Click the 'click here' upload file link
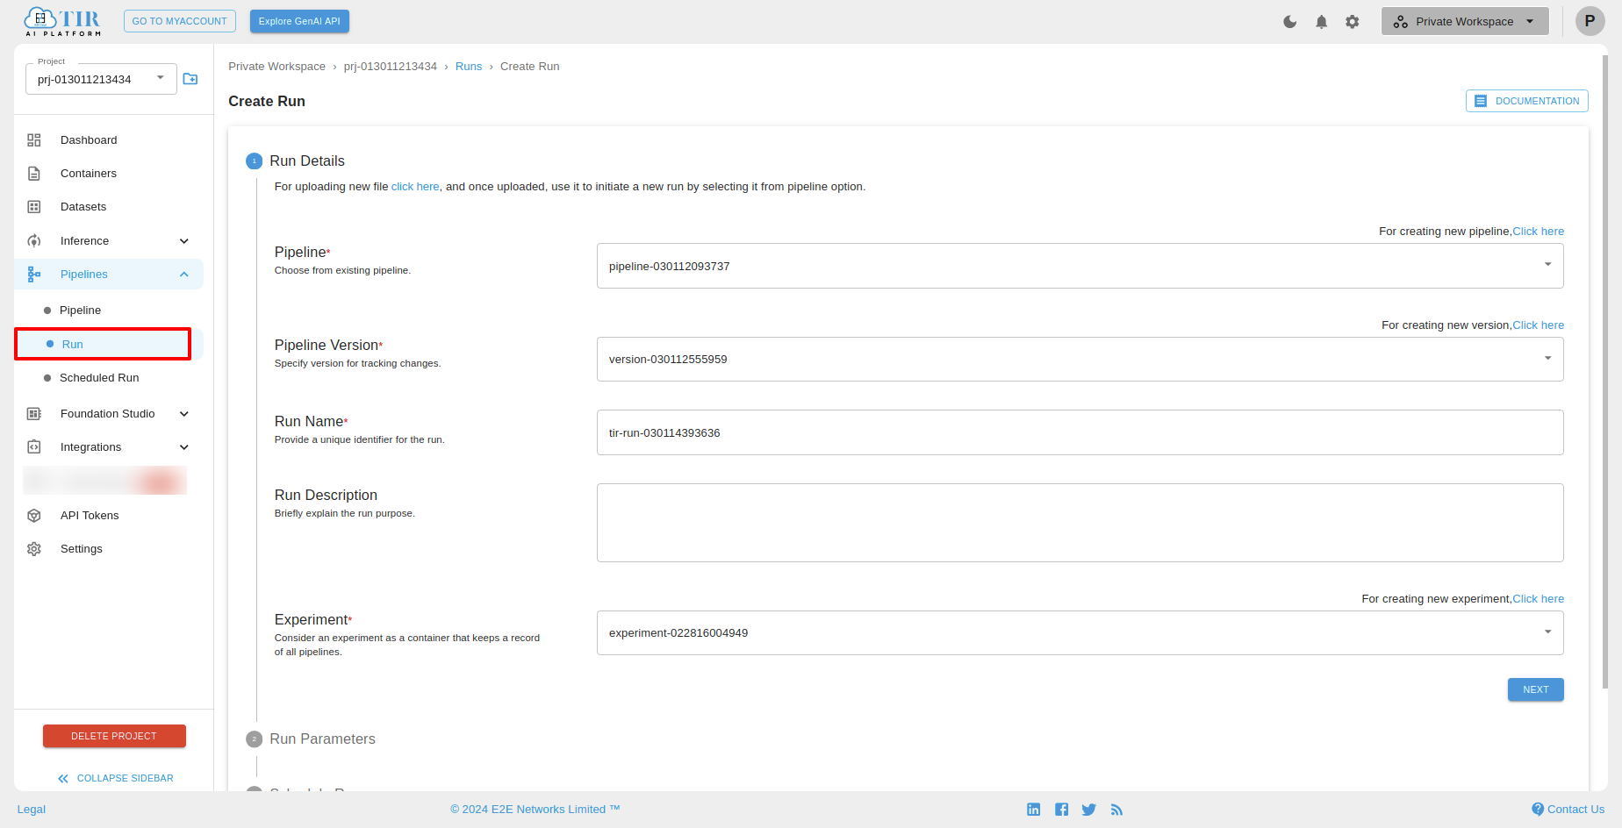 point(415,187)
